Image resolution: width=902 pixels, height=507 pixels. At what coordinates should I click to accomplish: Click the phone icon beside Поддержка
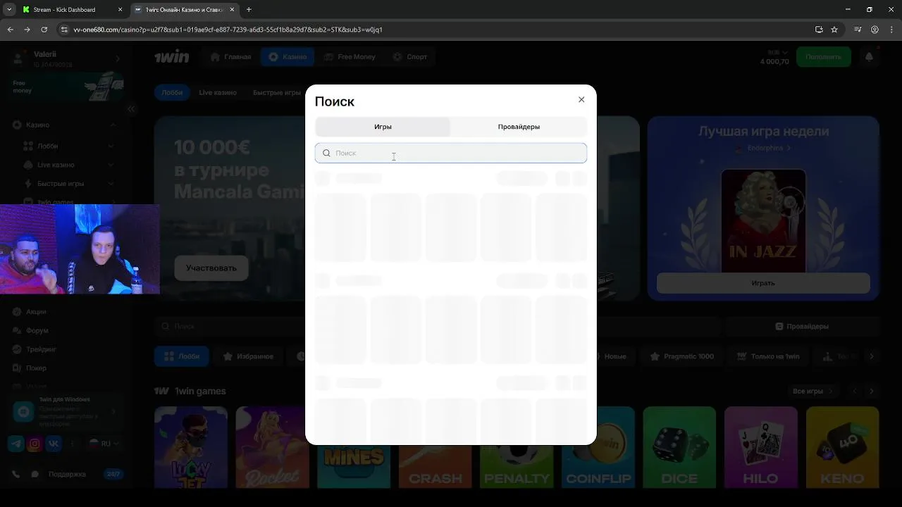pos(16,474)
